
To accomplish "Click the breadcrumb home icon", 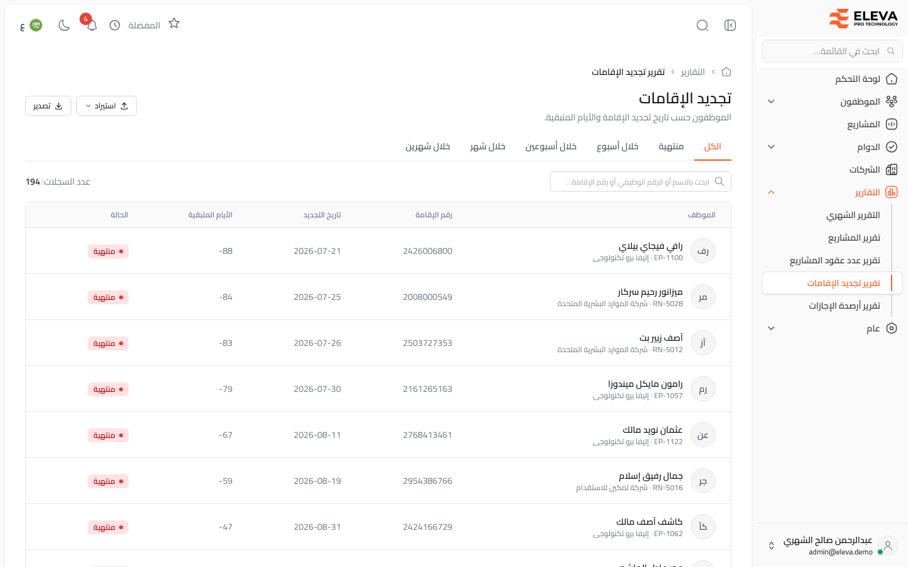I will click(x=726, y=72).
